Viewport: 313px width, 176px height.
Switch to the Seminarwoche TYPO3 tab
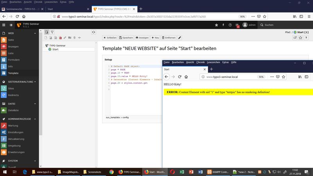22,9
